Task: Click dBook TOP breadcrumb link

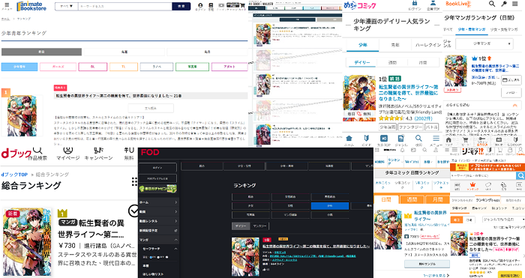Action: click(x=14, y=175)
